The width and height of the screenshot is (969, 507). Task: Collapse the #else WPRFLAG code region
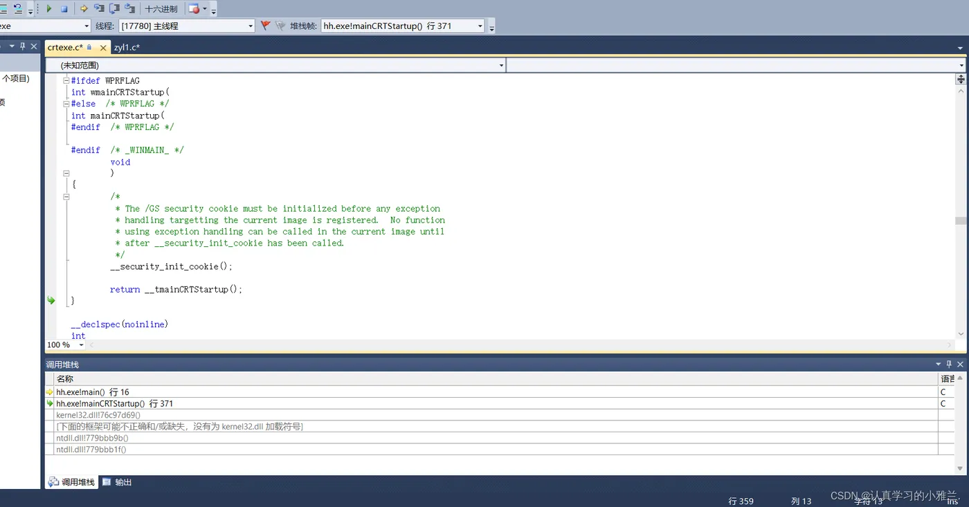(x=66, y=104)
